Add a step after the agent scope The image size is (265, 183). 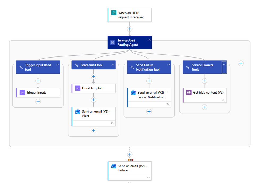[130, 154]
